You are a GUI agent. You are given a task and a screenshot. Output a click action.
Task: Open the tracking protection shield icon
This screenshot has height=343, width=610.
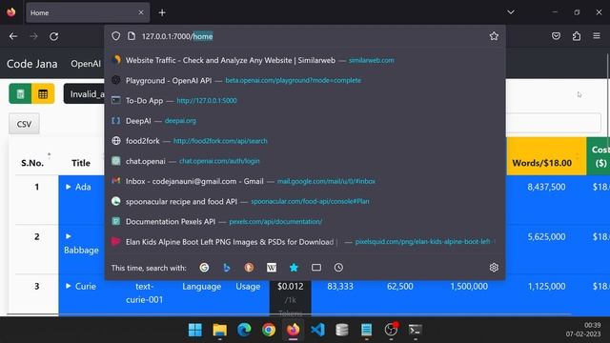(116, 36)
